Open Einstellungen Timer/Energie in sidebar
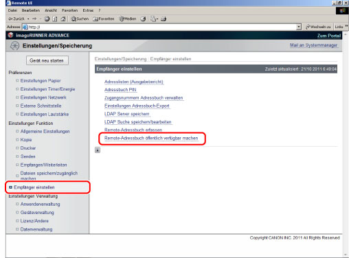349x258 pixels. pyautogui.click(x=47, y=89)
